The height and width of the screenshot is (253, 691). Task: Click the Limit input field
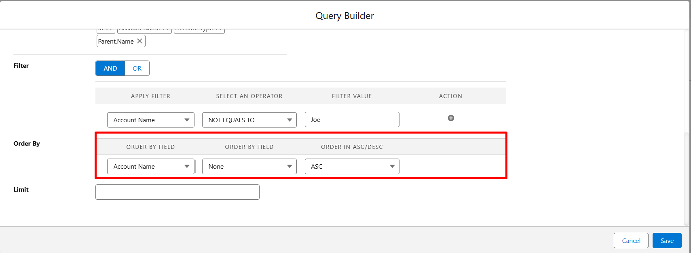(177, 192)
